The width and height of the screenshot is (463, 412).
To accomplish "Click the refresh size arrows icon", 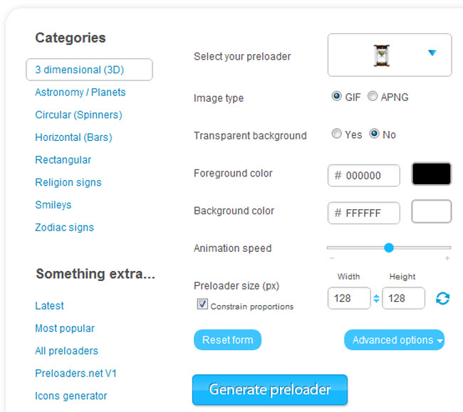I will click(442, 298).
